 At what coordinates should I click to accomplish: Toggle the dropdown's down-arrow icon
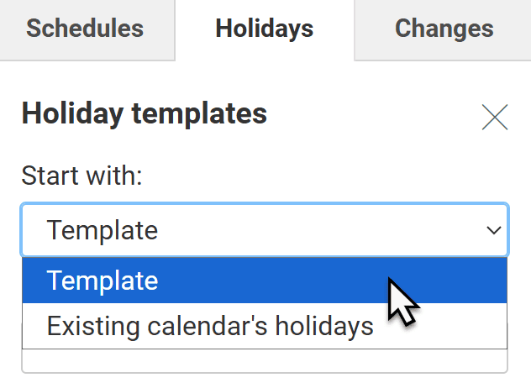tap(493, 230)
